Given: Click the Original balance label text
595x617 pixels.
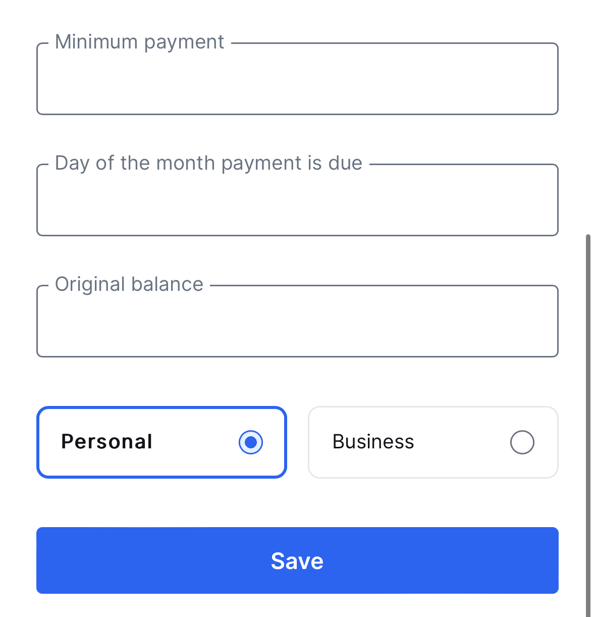Looking at the screenshot, I should 129,284.
